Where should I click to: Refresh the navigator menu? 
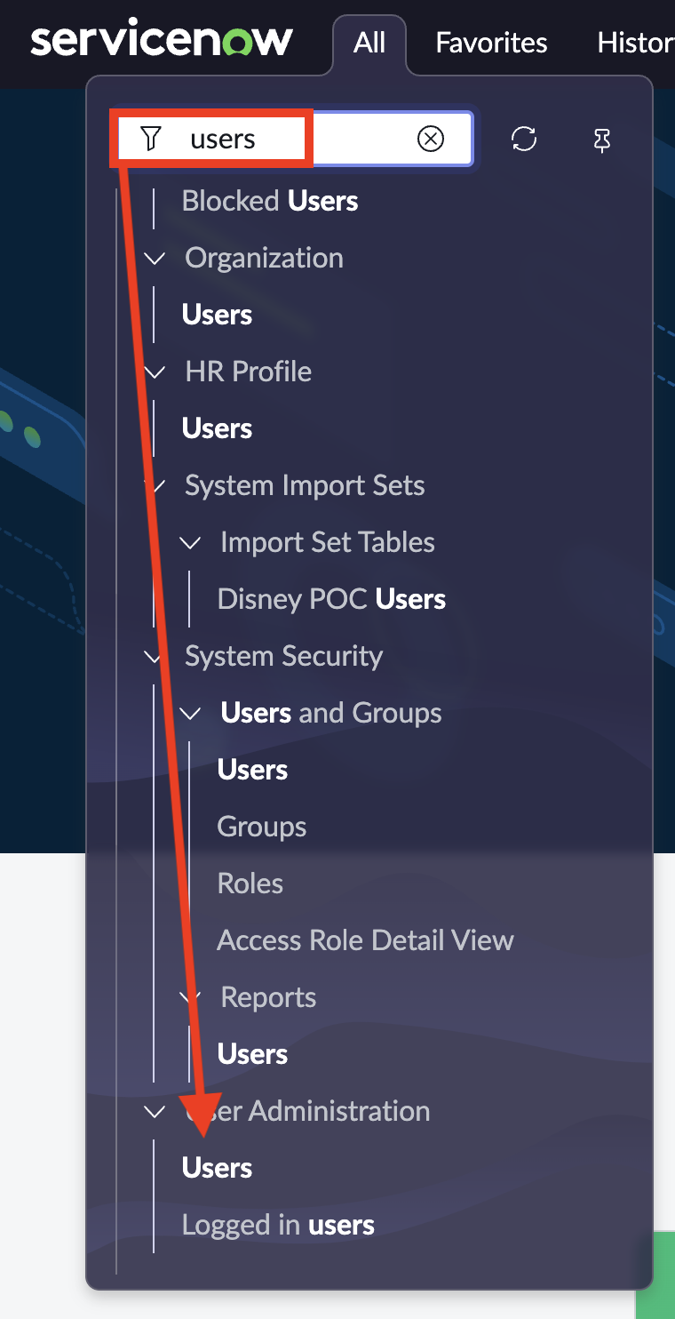524,139
